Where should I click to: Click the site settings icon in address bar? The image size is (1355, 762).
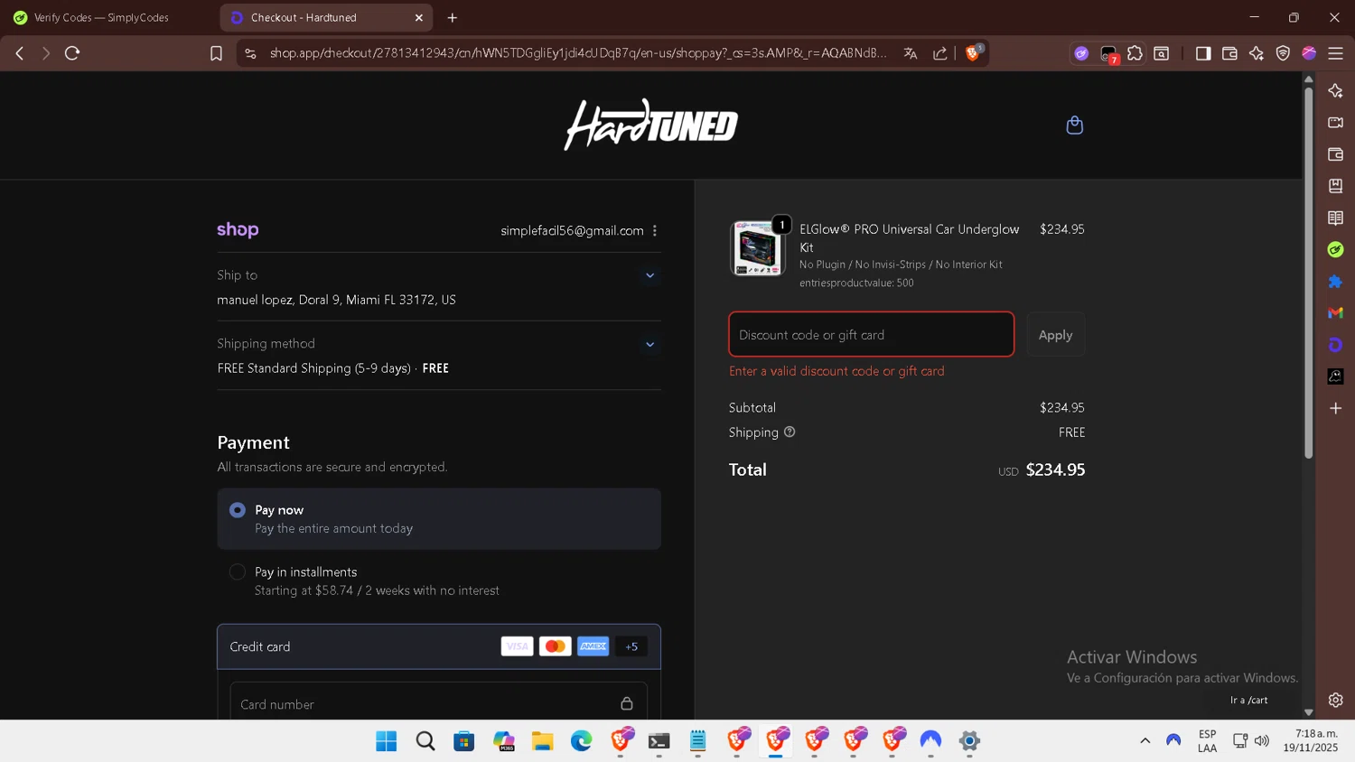pyautogui.click(x=250, y=53)
